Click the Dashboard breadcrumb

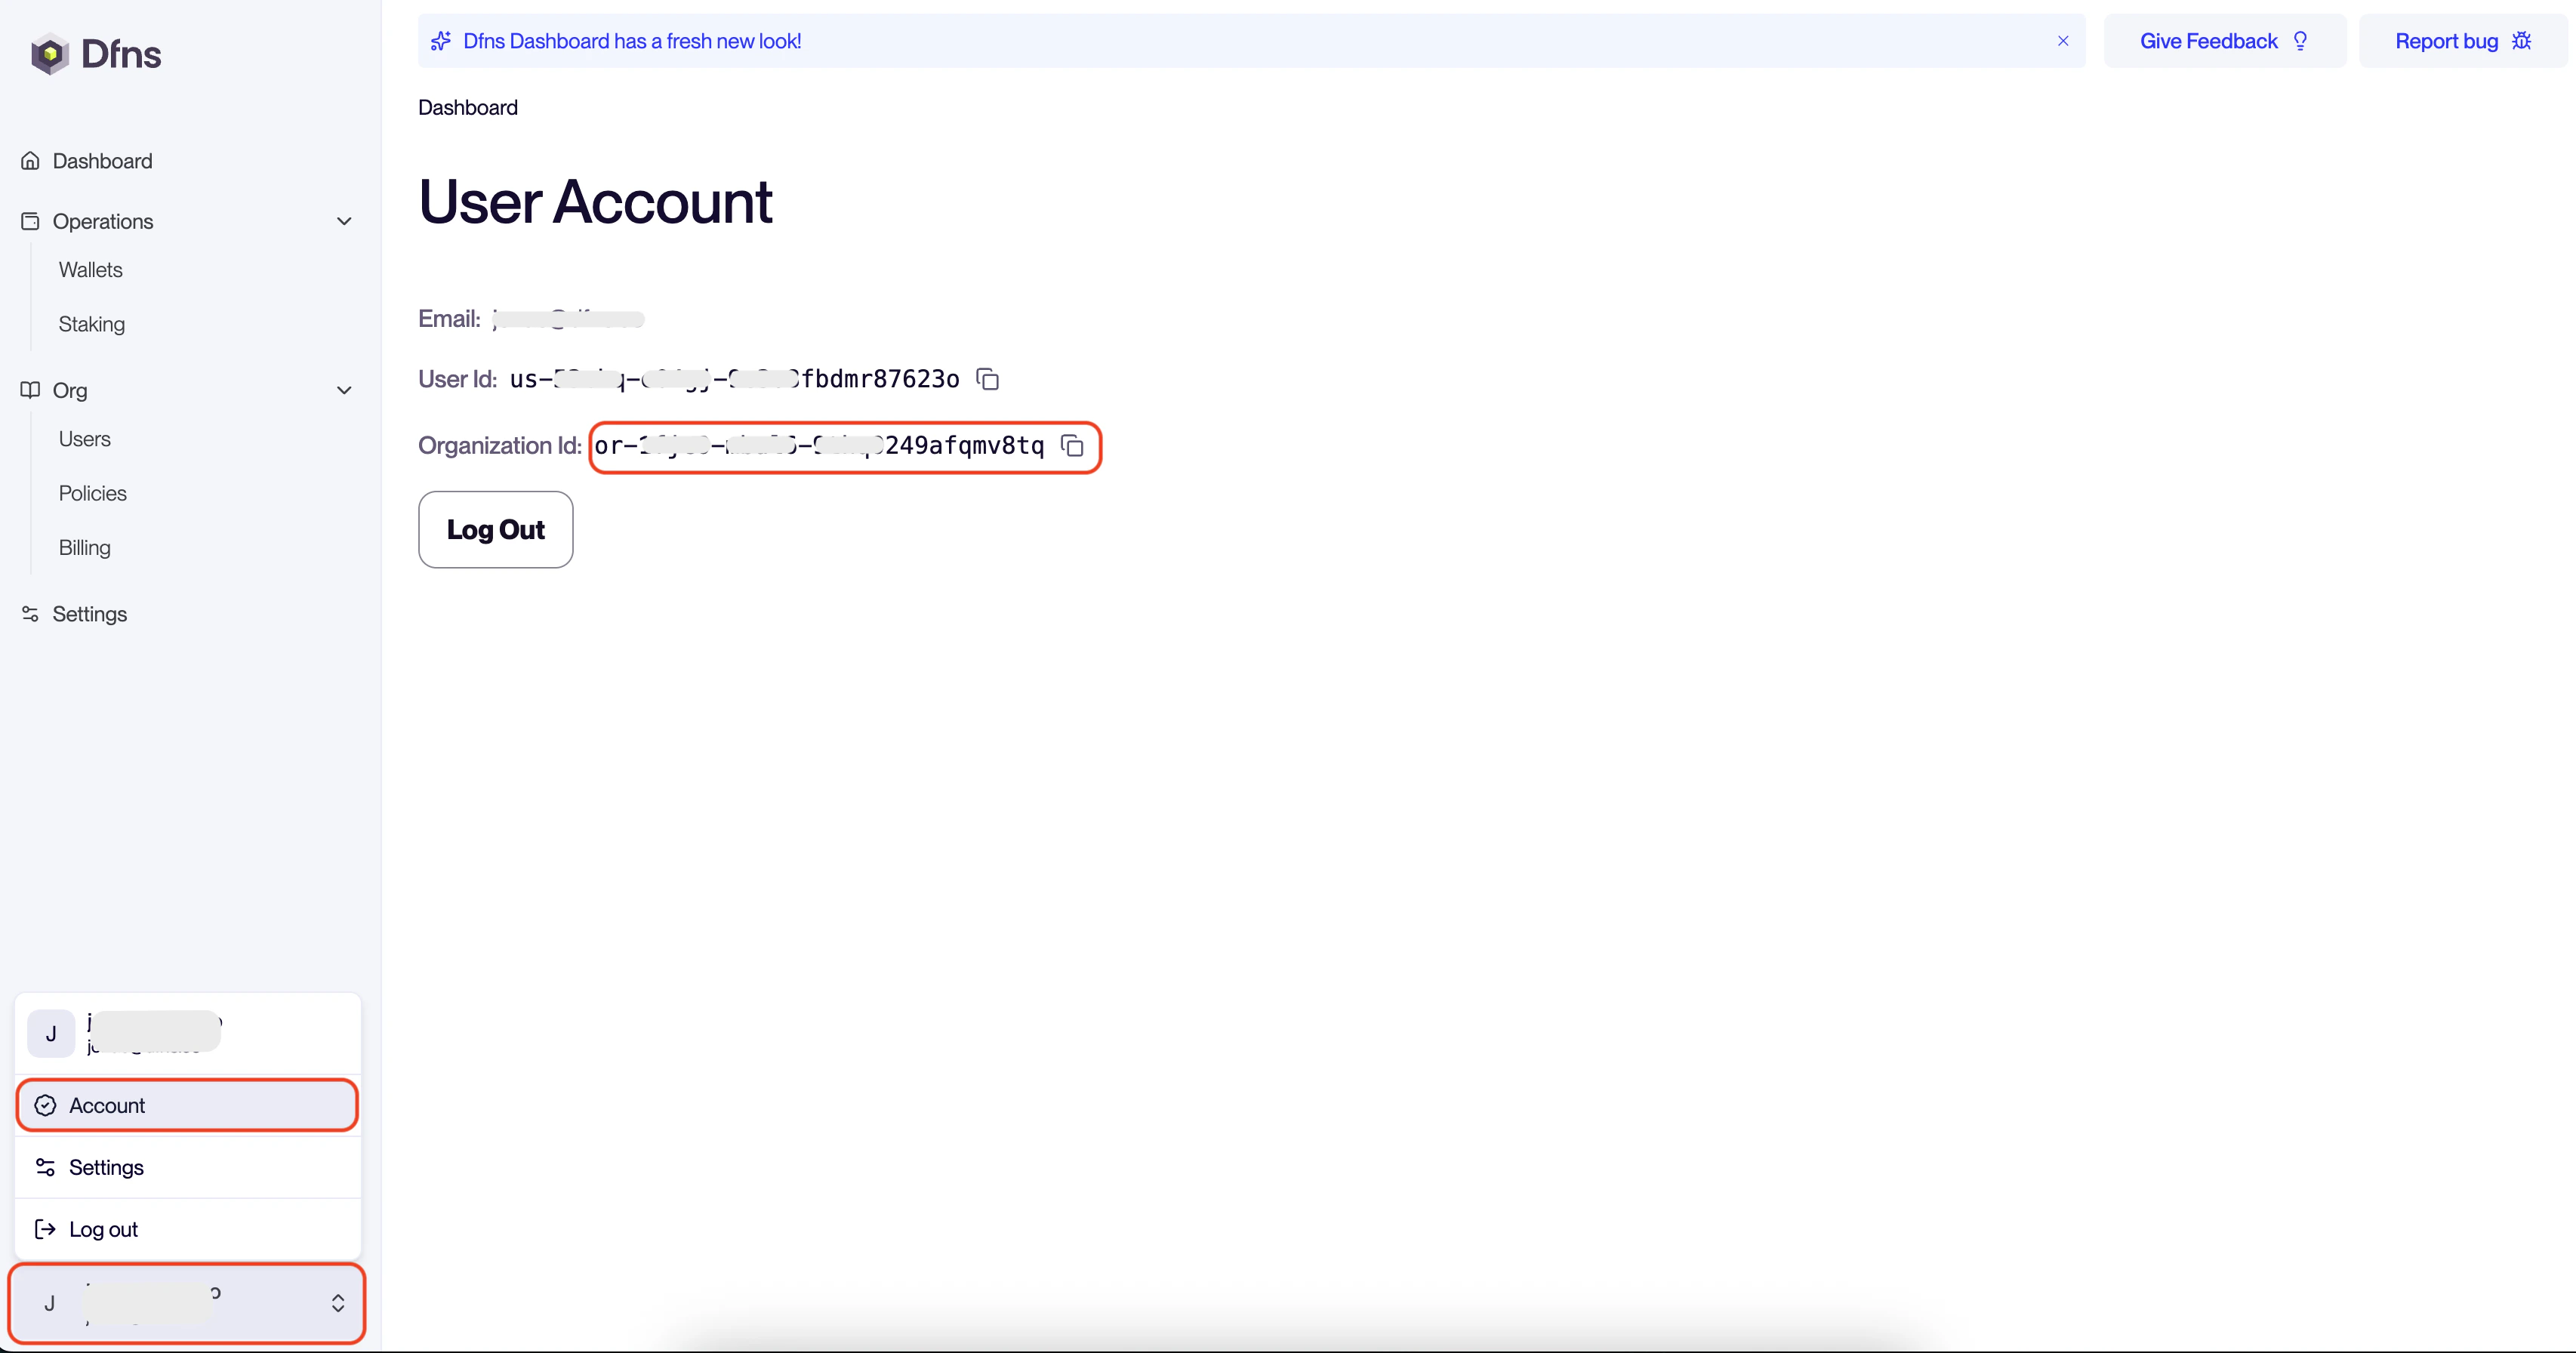coord(468,108)
